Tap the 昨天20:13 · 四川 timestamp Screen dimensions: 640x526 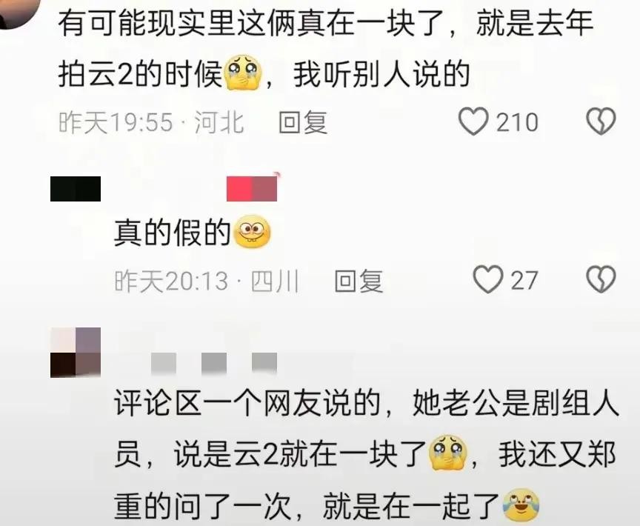207,281
